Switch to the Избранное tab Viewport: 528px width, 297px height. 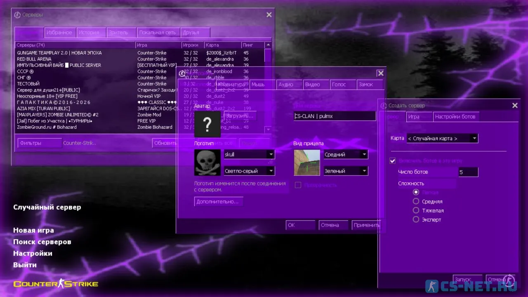tap(59, 33)
